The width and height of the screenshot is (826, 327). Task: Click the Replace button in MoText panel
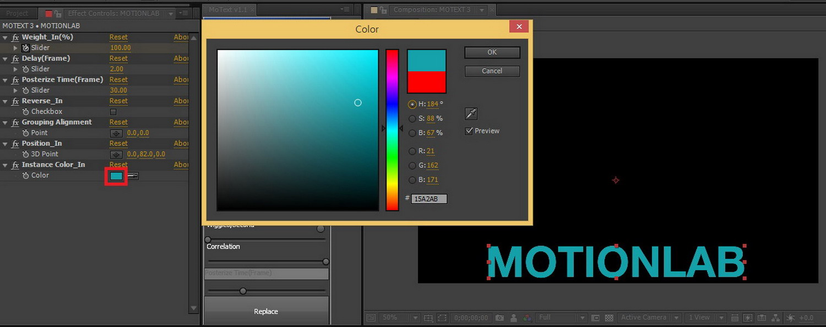point(266,312)
